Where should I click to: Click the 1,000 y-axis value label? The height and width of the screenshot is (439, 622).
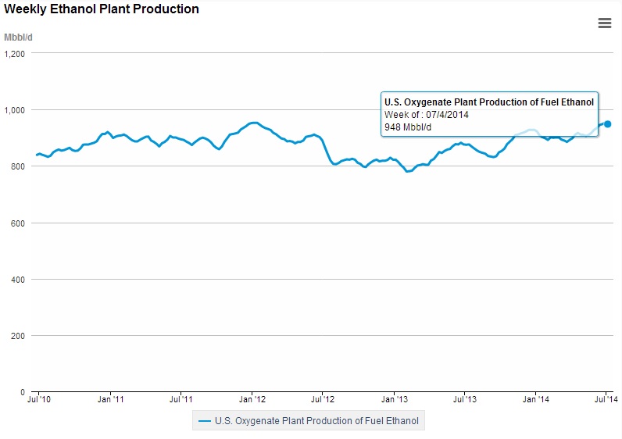coord(15,110)
